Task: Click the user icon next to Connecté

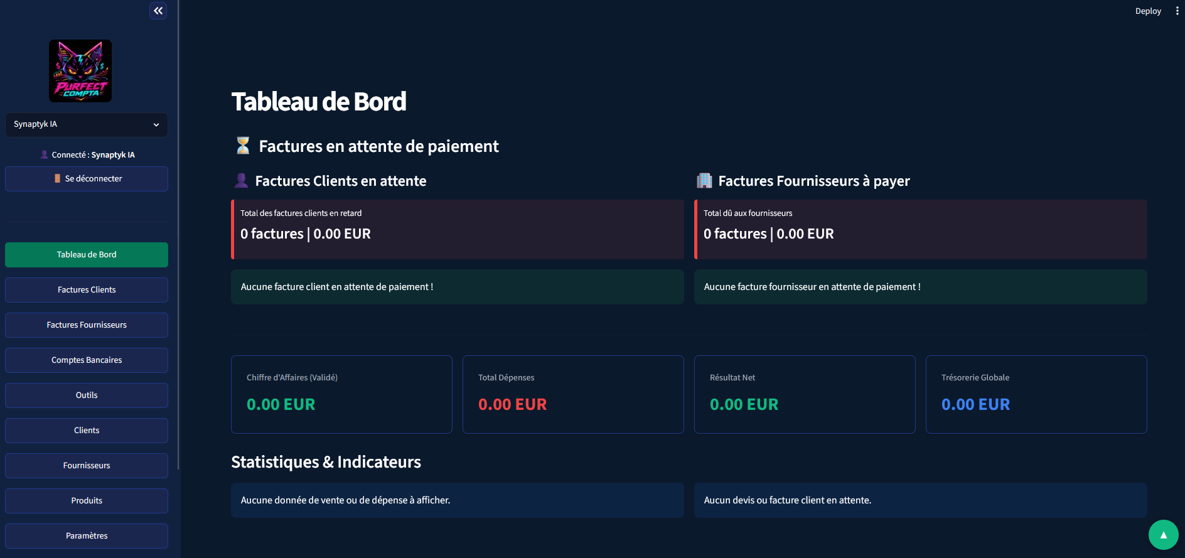Action: coord(44,154)
